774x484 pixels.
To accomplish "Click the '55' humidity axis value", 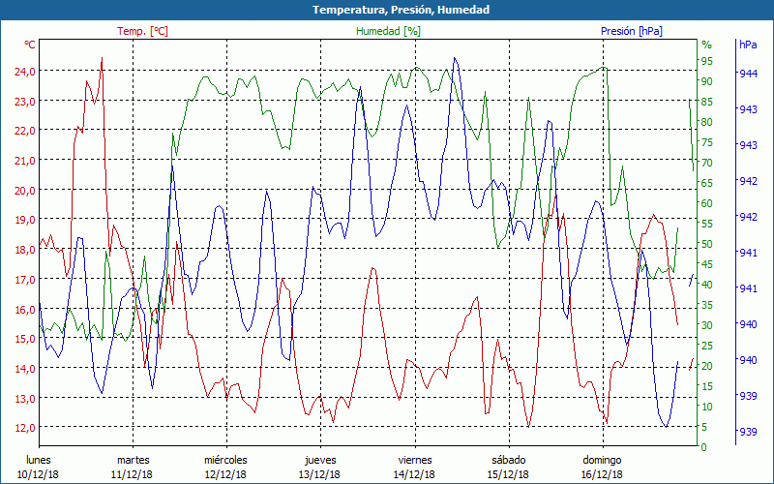I will pyautogui.click(x=707, y=224).
